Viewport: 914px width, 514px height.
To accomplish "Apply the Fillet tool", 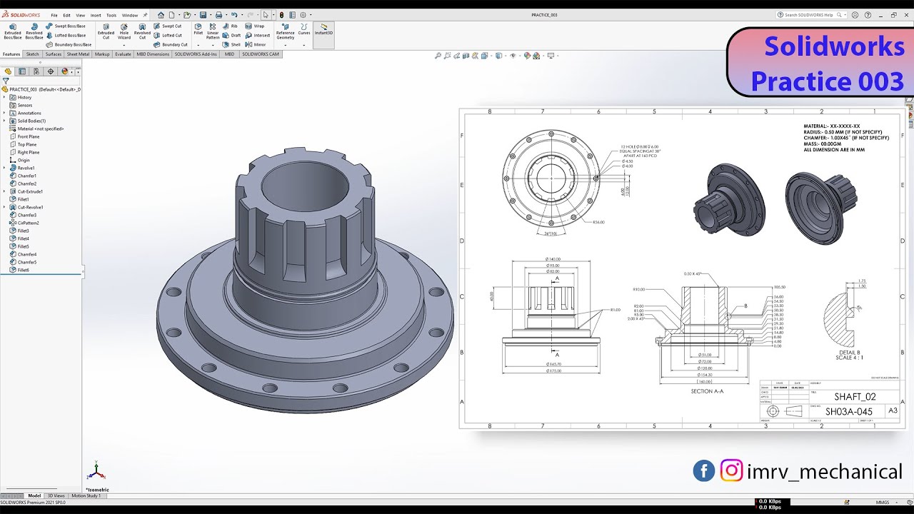I will point(199,29).
